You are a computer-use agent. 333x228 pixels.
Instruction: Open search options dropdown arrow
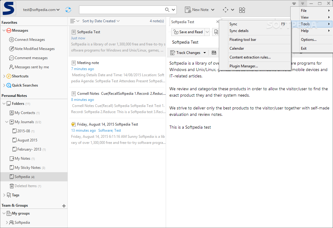tap(173, 10)
